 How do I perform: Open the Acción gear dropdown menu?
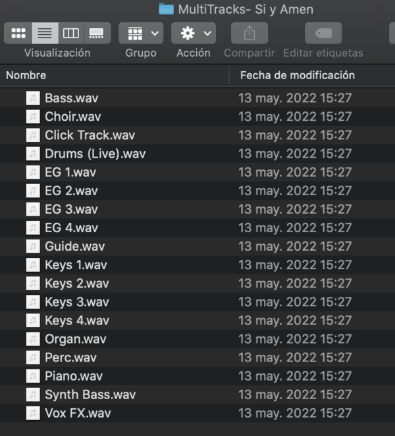(194, 34)
